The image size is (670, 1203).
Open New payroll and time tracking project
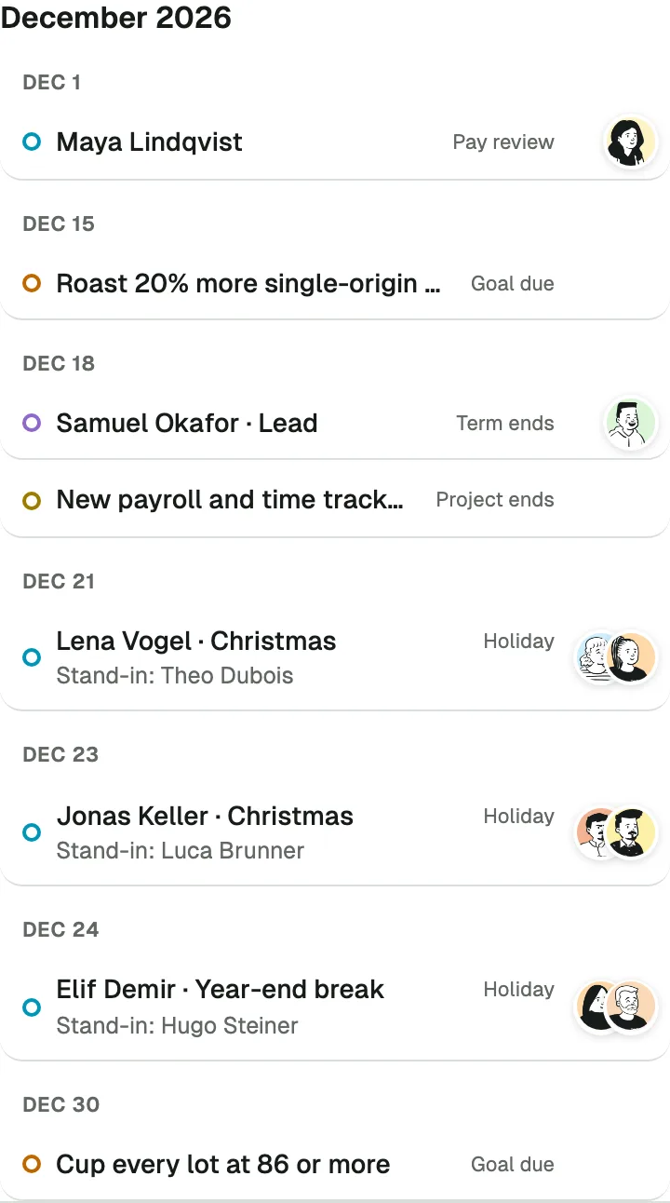[335, 500]
